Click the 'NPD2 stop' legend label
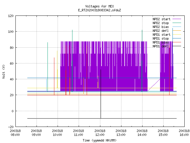The image size is (190, 143). [x=161, y=23]
